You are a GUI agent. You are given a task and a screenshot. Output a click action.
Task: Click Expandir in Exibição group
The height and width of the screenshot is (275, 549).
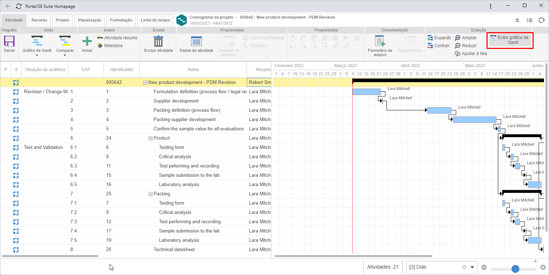pyautogui.click(x=439, y=37)
